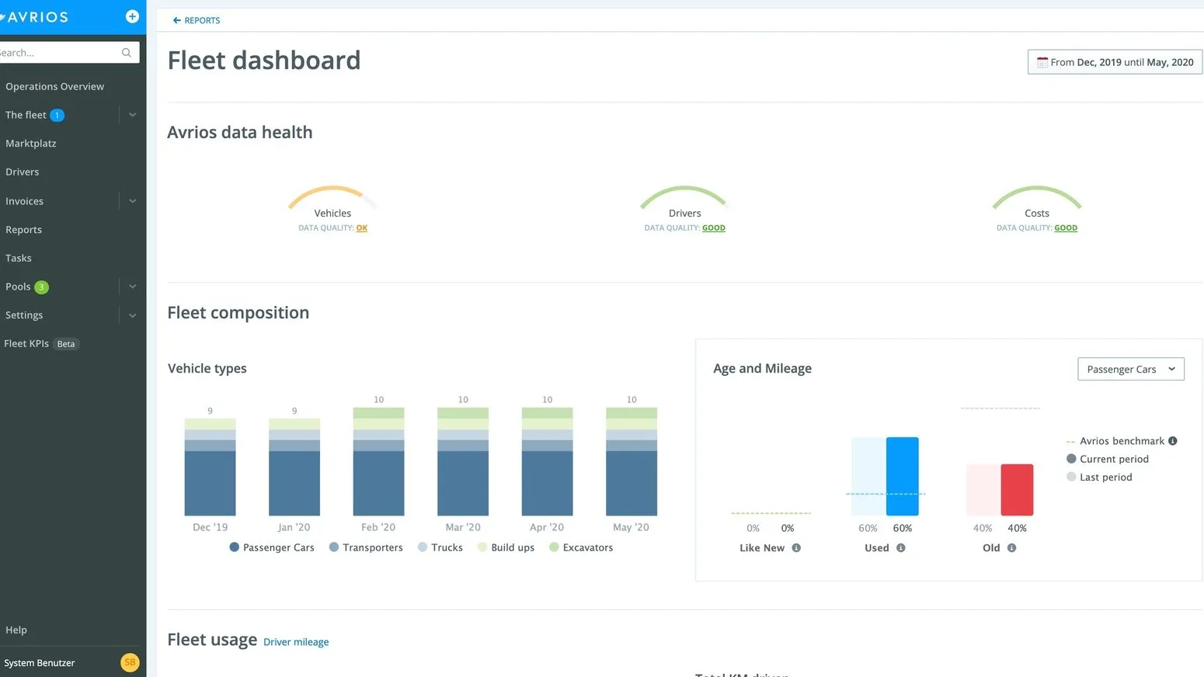
Task: Click the plus add icon beside Avrios logo
Action: pyautogui.click(x=132, y=16)
